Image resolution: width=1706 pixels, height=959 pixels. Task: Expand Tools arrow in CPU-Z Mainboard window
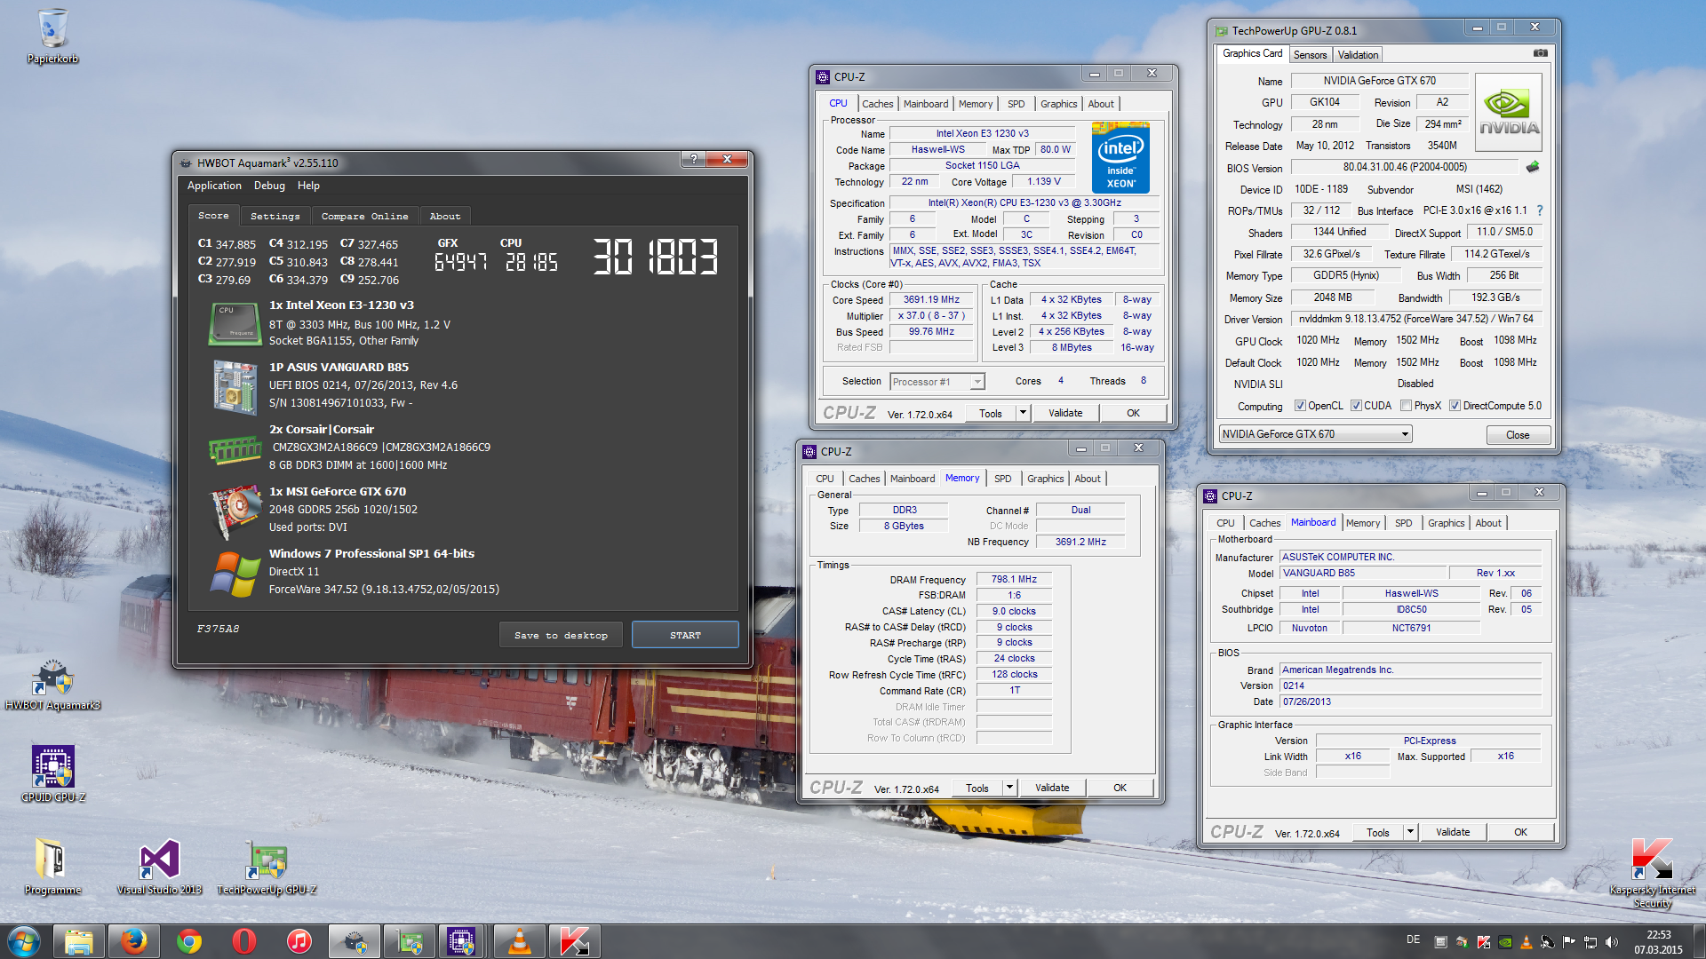click(1410, 832)
